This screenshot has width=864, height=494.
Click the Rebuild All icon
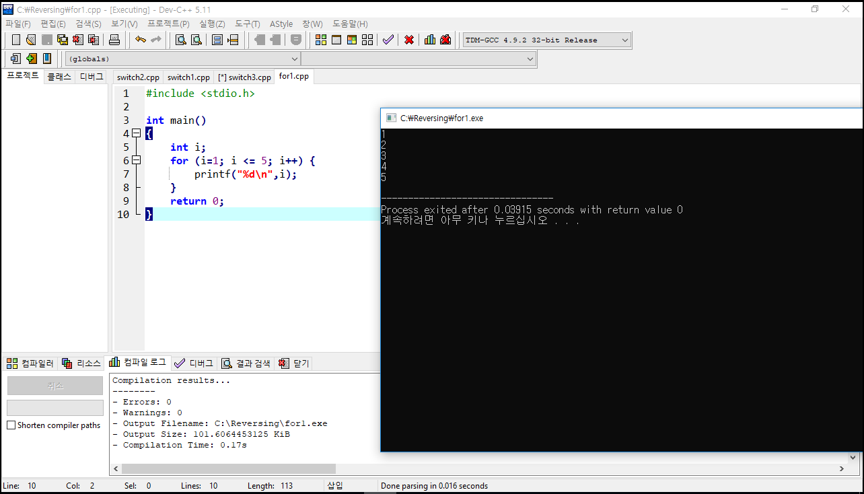coord(367,40)
